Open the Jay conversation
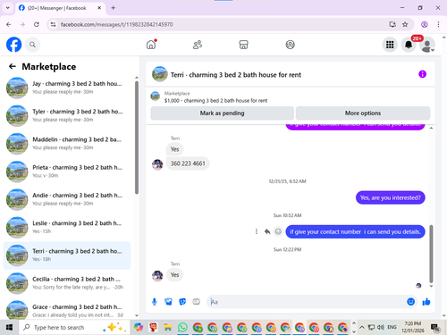Viewport: 447px width, 335px height. pos(67,88)
